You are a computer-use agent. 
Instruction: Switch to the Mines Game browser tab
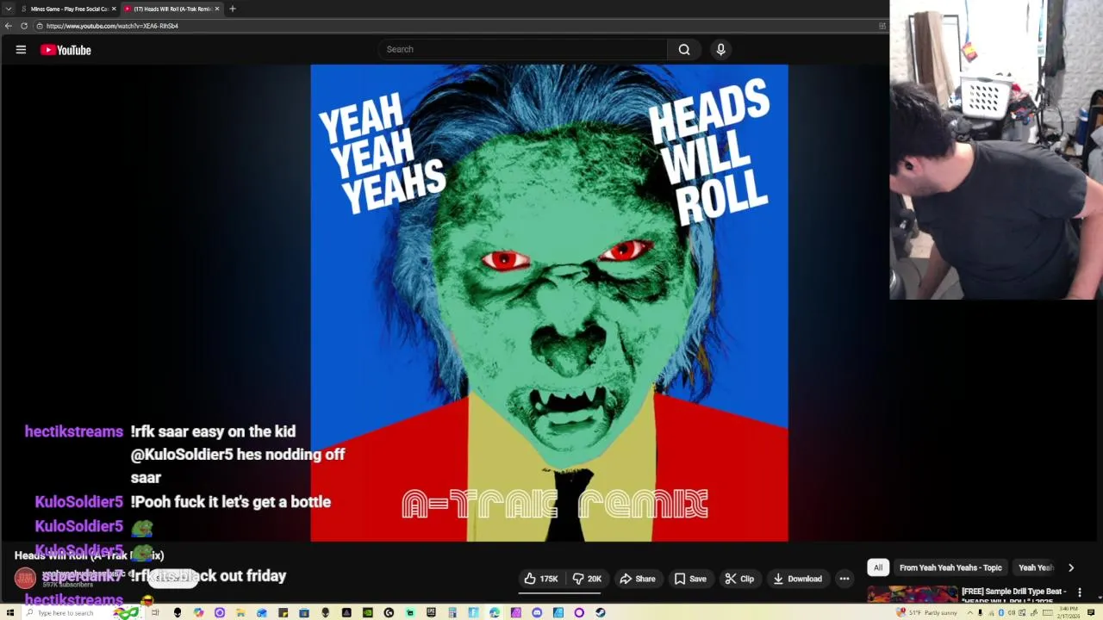[67, 9]
